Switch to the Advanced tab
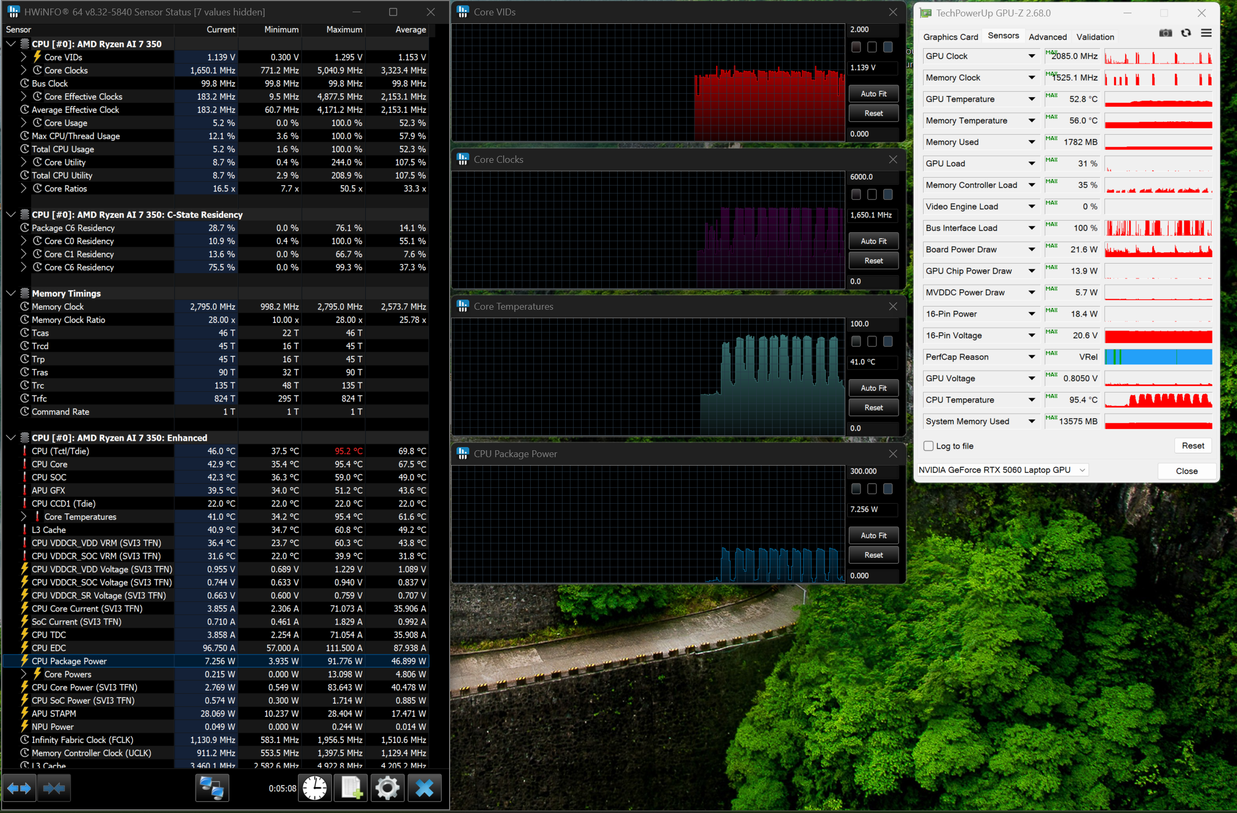Image resolution: width=1237 pixels, height=813 pixels. [x=1047, y=37]
